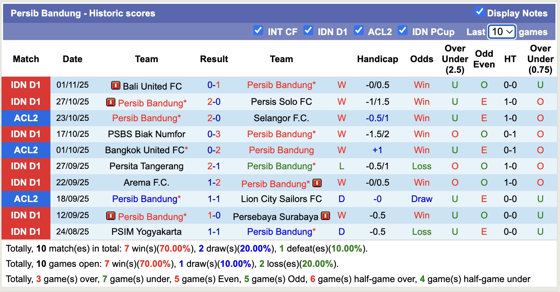Click the Lion City Sailors FC team name
Screen dimensions: 560x292
click(281, 199)
